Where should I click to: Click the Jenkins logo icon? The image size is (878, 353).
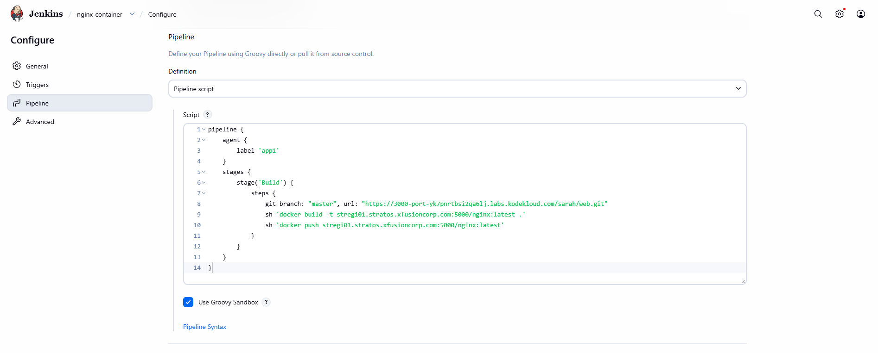click(17, 14)
